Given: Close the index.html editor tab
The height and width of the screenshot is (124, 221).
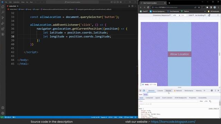Looking at the screenshot, I should point(18,6).
